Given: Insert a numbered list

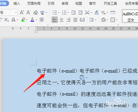Looking at the screenshot, I should click(64, 12).
